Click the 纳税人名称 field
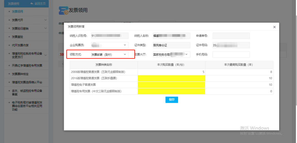The width and height of the screenshot is (297, 143). click(x=171, y=36)
